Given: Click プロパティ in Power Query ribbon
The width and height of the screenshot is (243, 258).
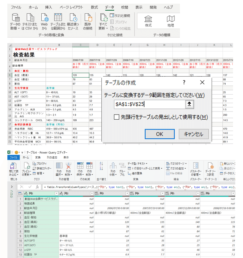Looking at the screenshot, I should point(40,163).
